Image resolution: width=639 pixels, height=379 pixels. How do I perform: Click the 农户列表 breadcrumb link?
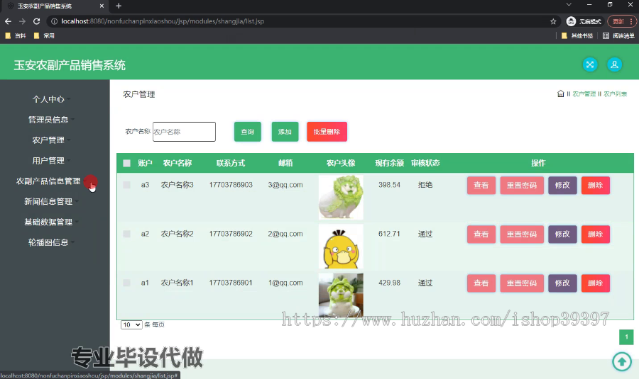pos(615,94)
